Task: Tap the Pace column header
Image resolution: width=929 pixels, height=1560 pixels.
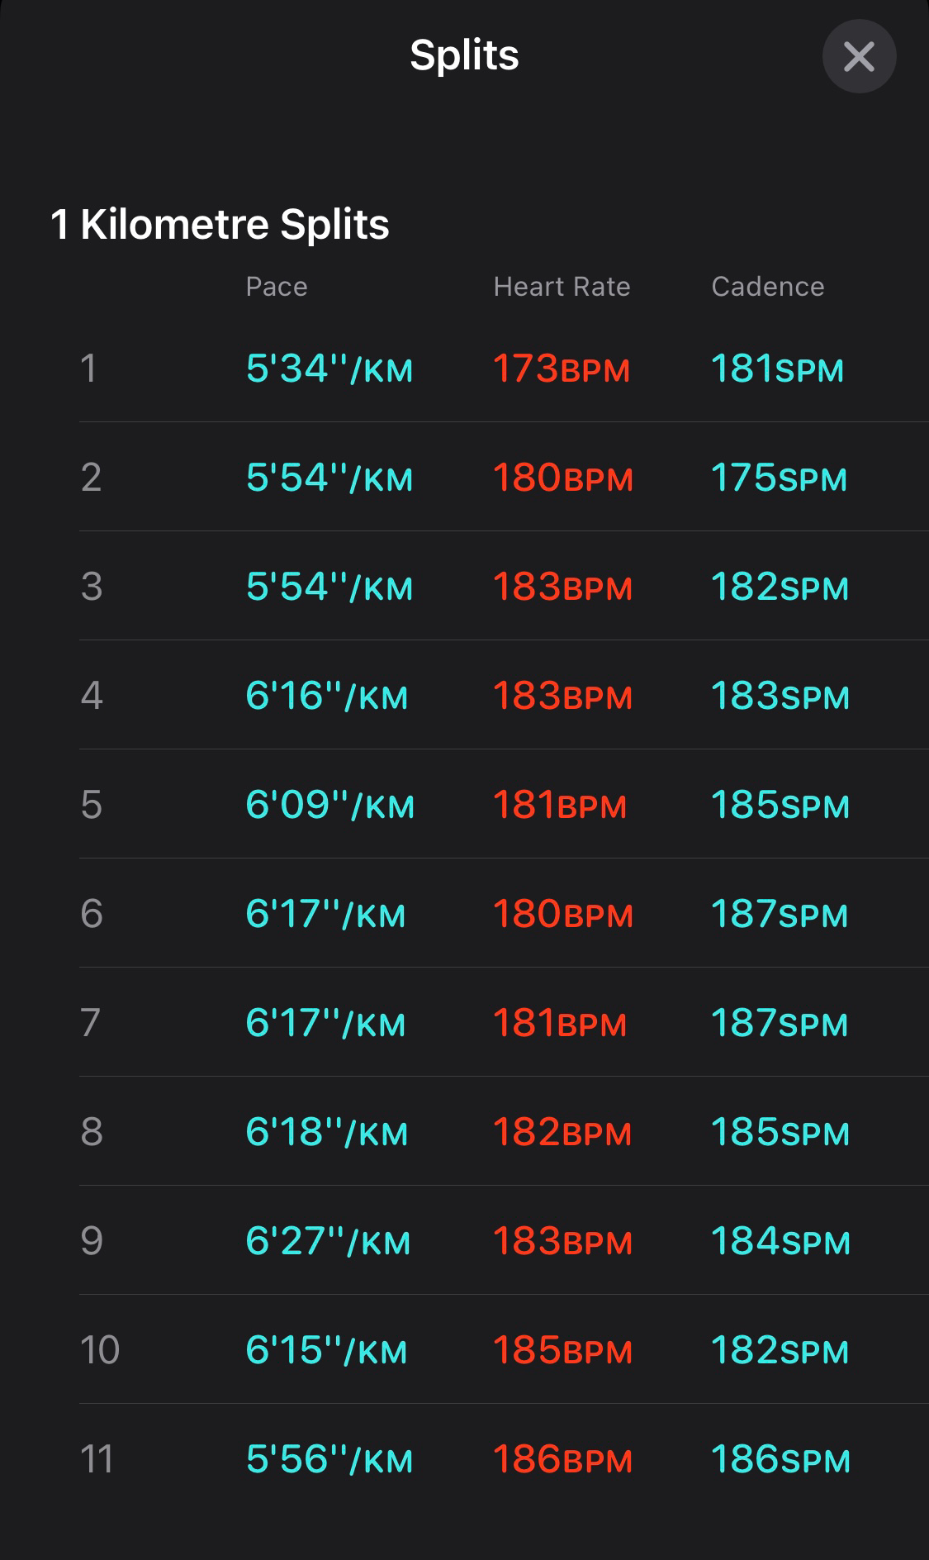Action: pyautogui.click(x=277, y=287)
